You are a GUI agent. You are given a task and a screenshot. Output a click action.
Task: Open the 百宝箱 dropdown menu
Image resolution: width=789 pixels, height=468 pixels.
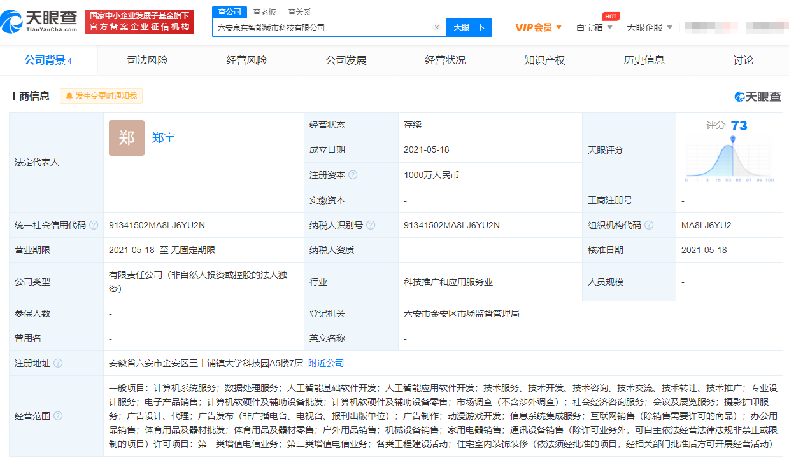(x=594, y=27)
